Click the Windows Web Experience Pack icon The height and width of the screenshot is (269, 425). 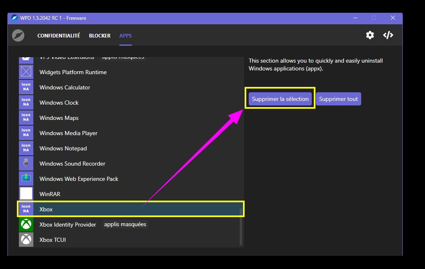coord(26,178)
